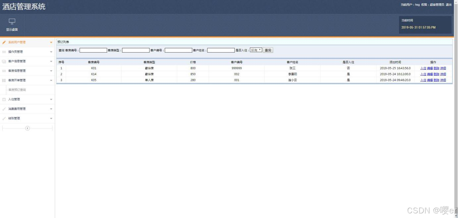This screenshot has height=218, width=458.
Task: Open 操作员管理 menu section
Action: tap(28, 52)
